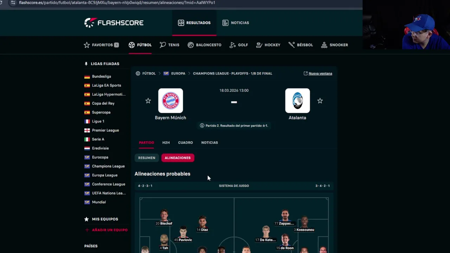
Task: Click player Kossounou in lineup
Action: point(304,224)
